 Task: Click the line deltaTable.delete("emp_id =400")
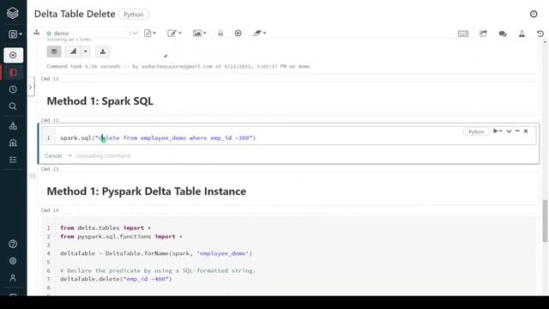pos(116,279)
